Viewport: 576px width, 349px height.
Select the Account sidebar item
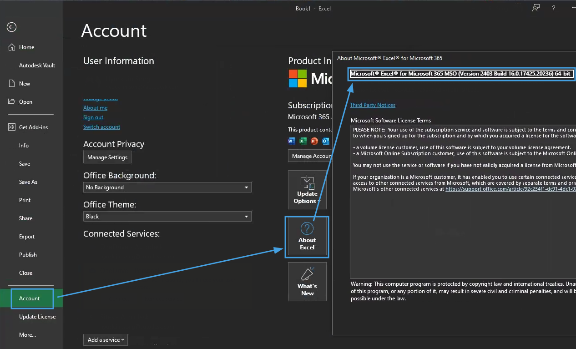[x=31, y=298]
